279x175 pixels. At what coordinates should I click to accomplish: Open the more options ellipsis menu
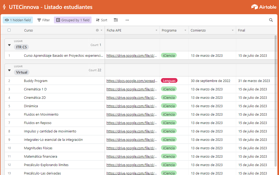[127, 20]
